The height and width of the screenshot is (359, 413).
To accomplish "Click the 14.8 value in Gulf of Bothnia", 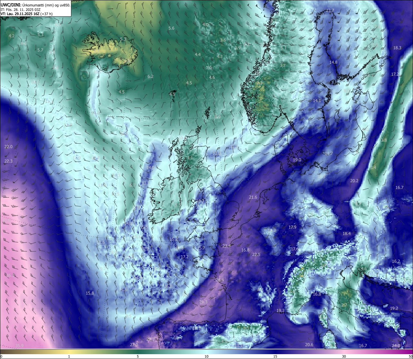I will point(333,62).
